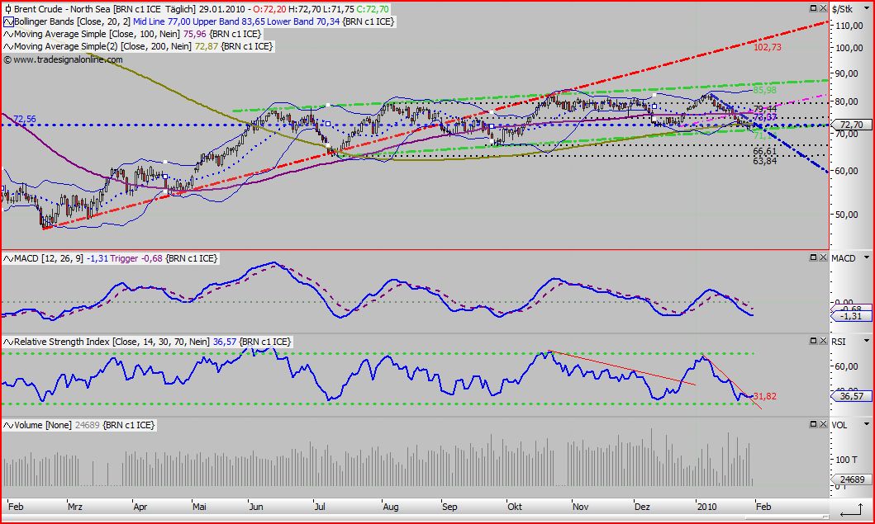Toggle maximize on the RSI panel
This screenshot has width=875, height=524.
point(813,340)
